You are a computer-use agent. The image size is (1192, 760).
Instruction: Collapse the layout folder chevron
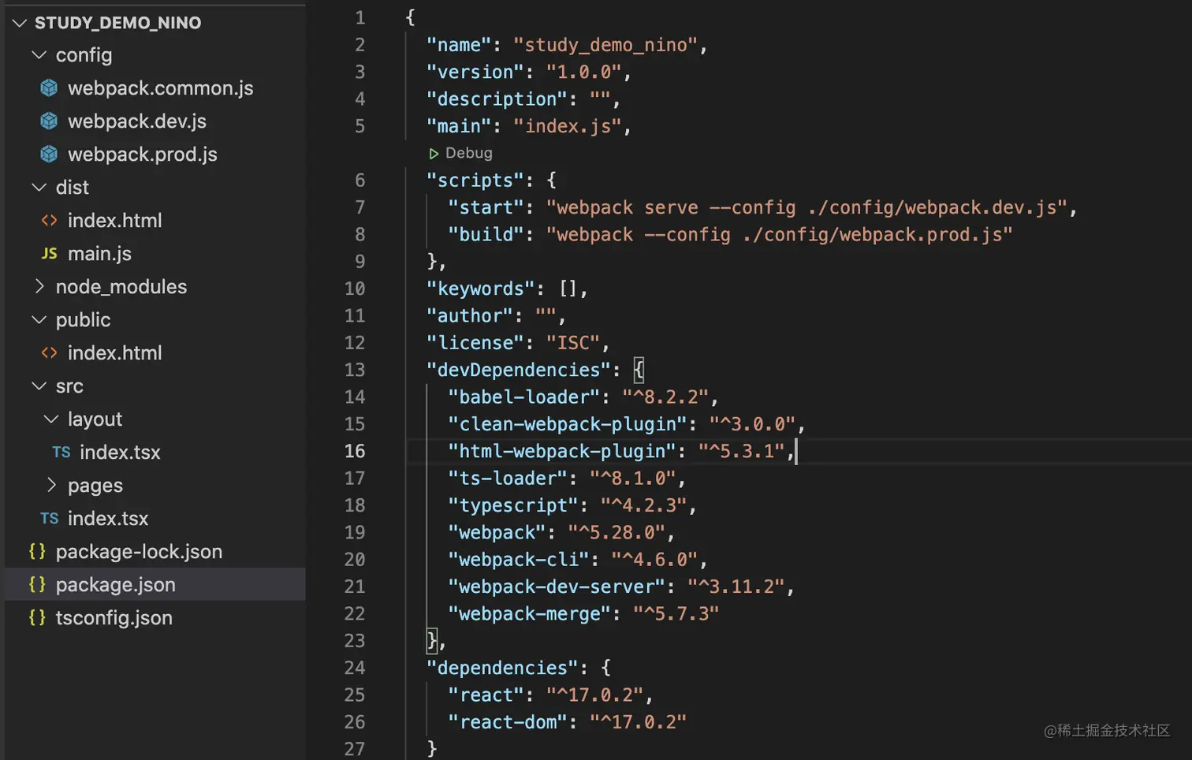point(51,419)
